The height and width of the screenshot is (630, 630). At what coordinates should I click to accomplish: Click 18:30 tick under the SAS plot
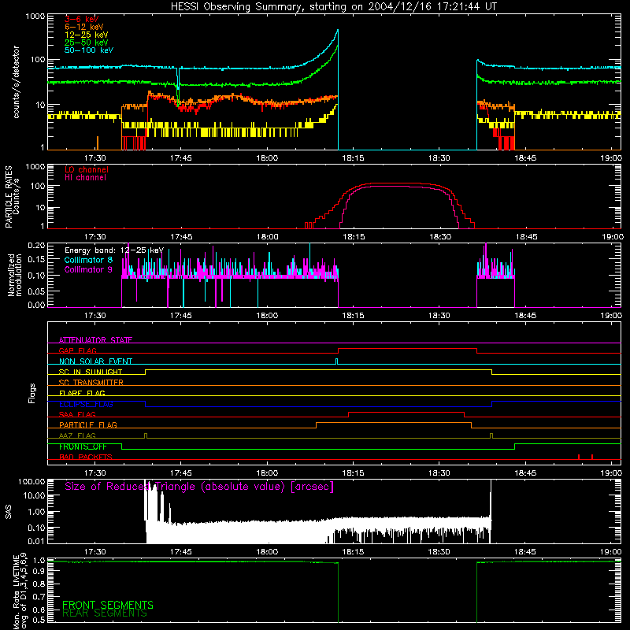click(439, 552)
